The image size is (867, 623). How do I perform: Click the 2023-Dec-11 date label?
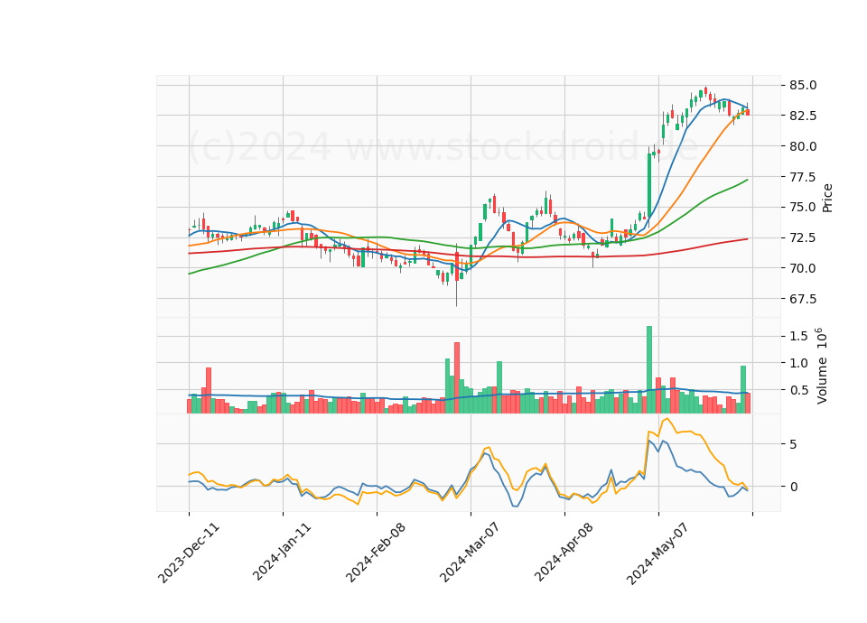189,553
